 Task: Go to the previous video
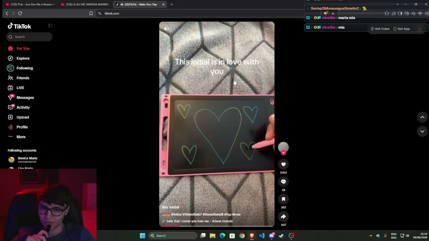point(422,117)
